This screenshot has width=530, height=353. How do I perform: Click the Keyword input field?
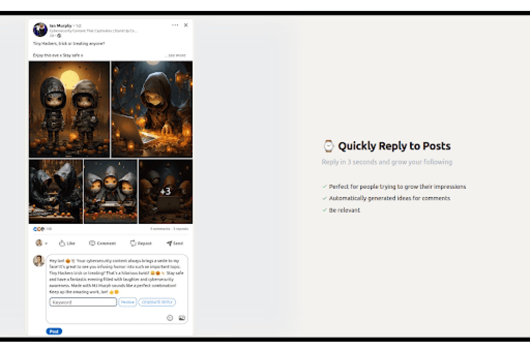tap(83, 302)
